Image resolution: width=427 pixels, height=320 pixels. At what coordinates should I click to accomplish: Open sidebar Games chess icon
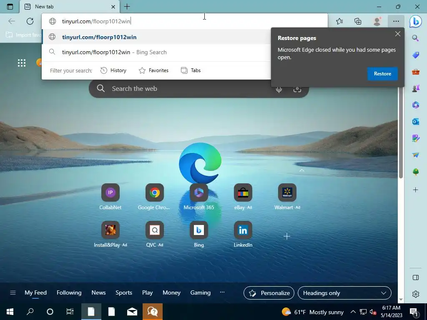[416, 88]
